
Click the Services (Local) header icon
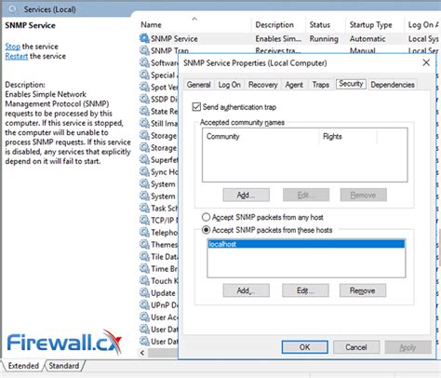pos(13,9)
